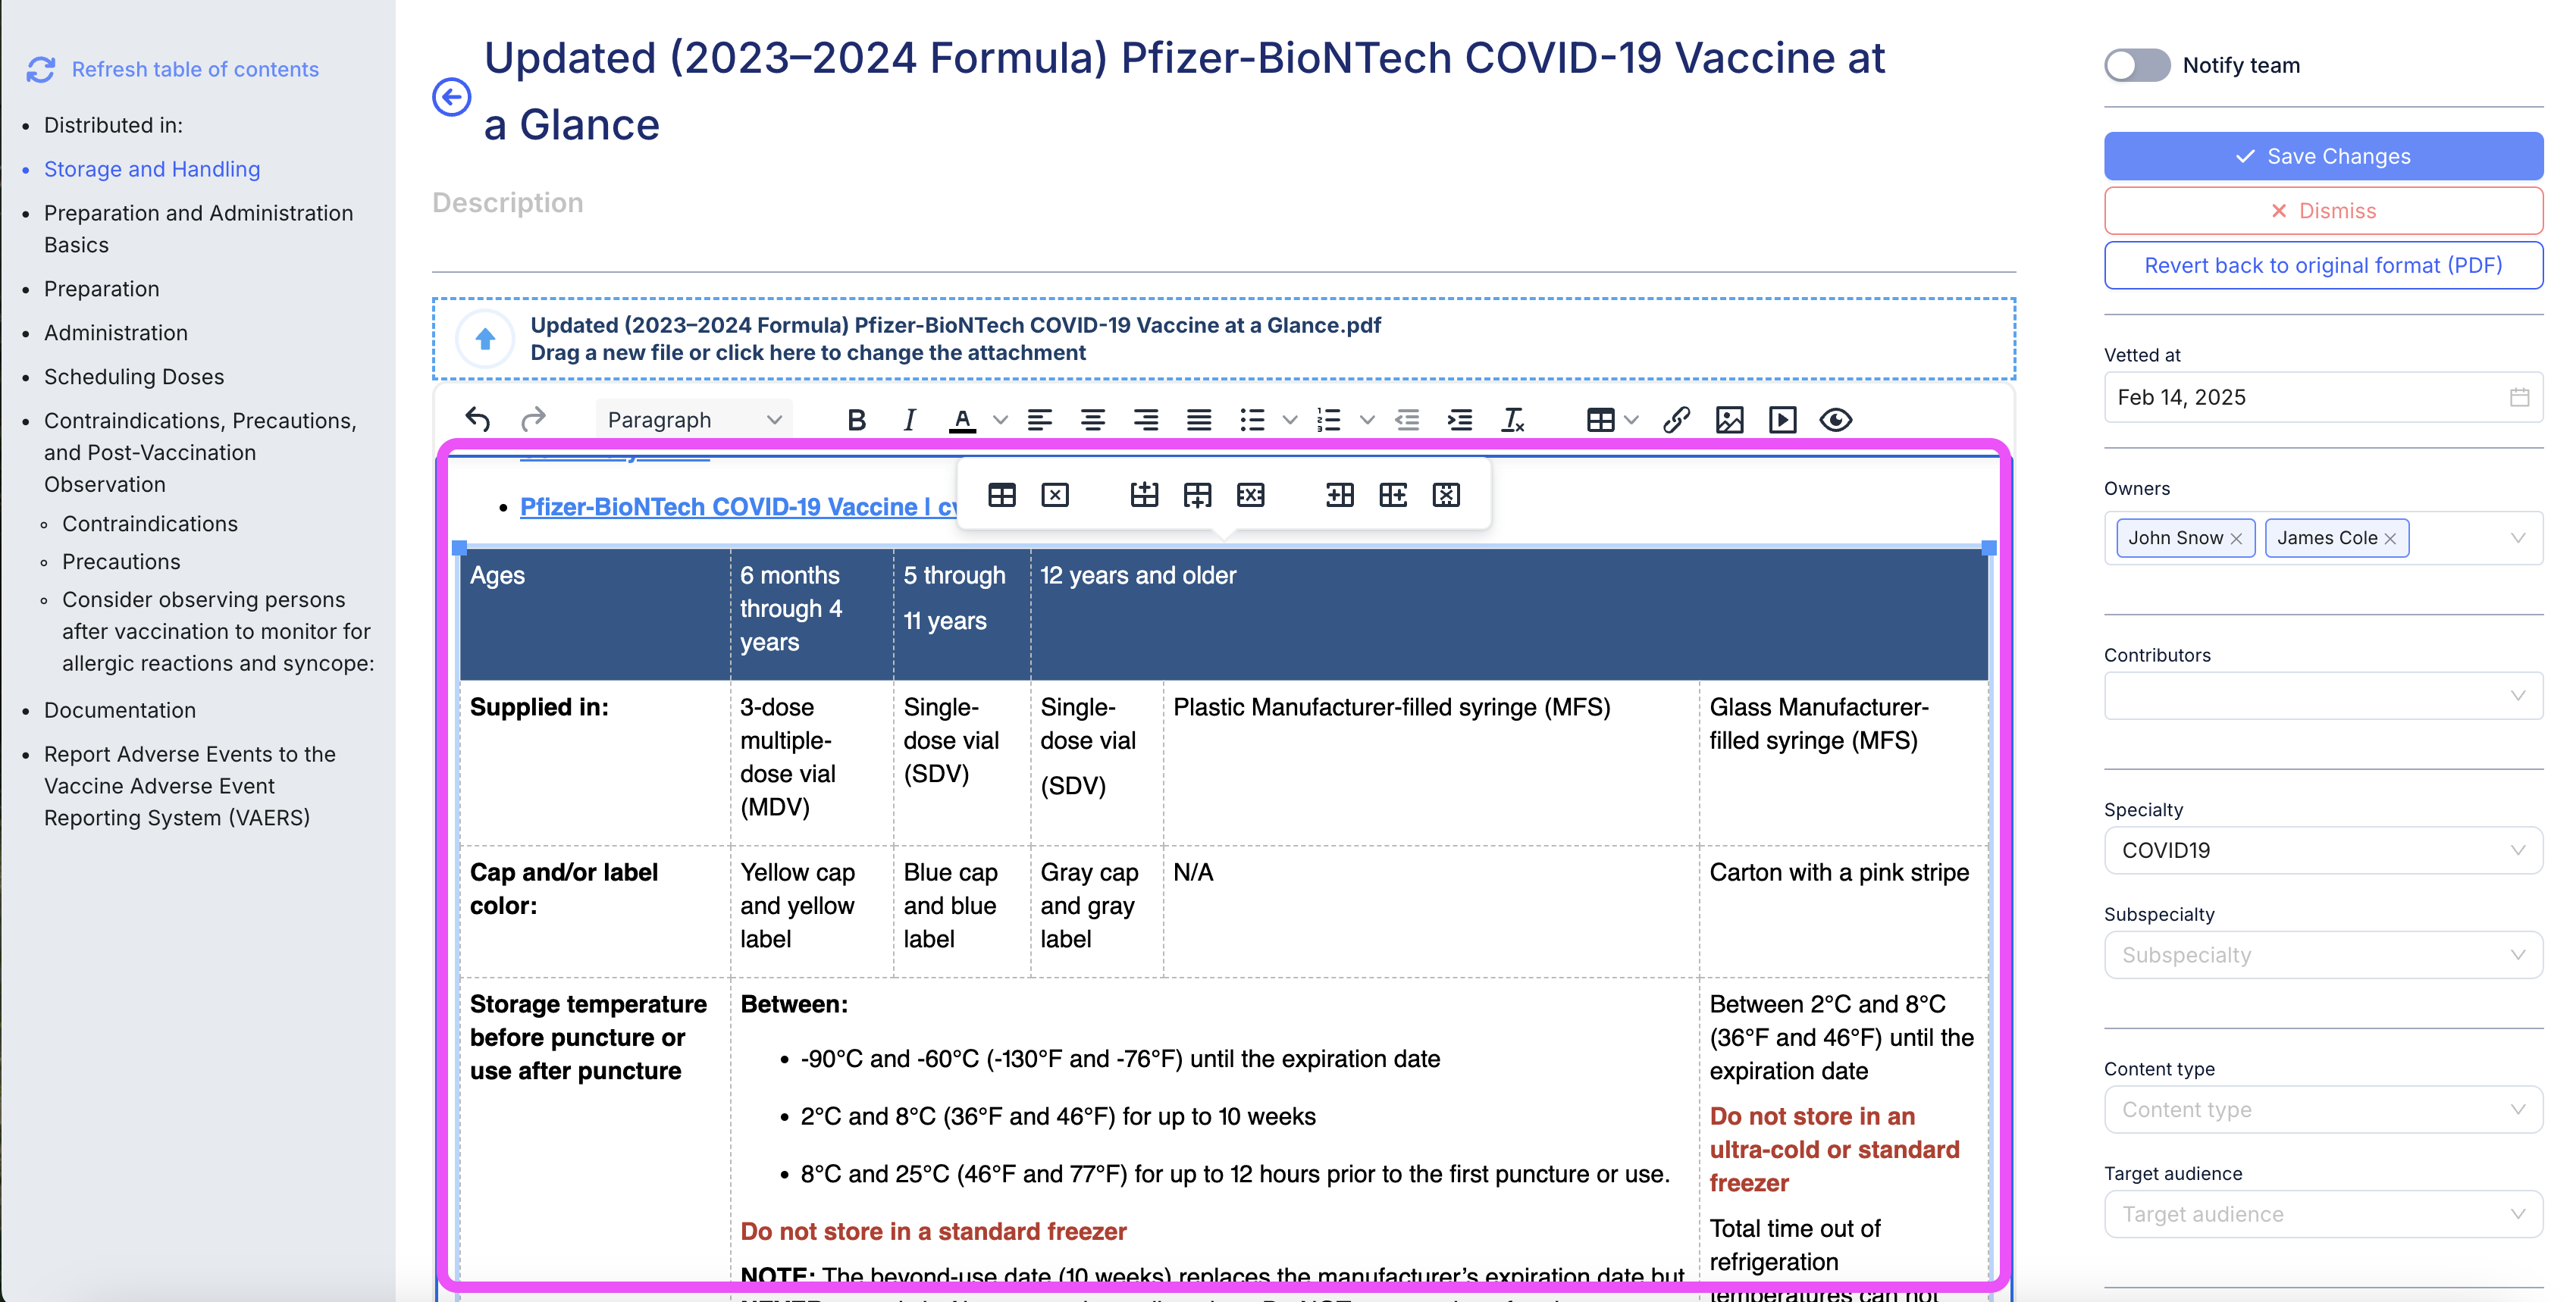The width and height of the screenshot is (2576, 1302).
Task: Align text right
Action: coord(1146,420)
